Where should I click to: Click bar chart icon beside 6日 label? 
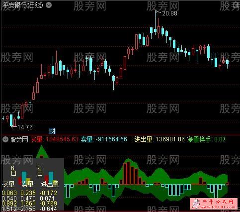click(24, 177)
